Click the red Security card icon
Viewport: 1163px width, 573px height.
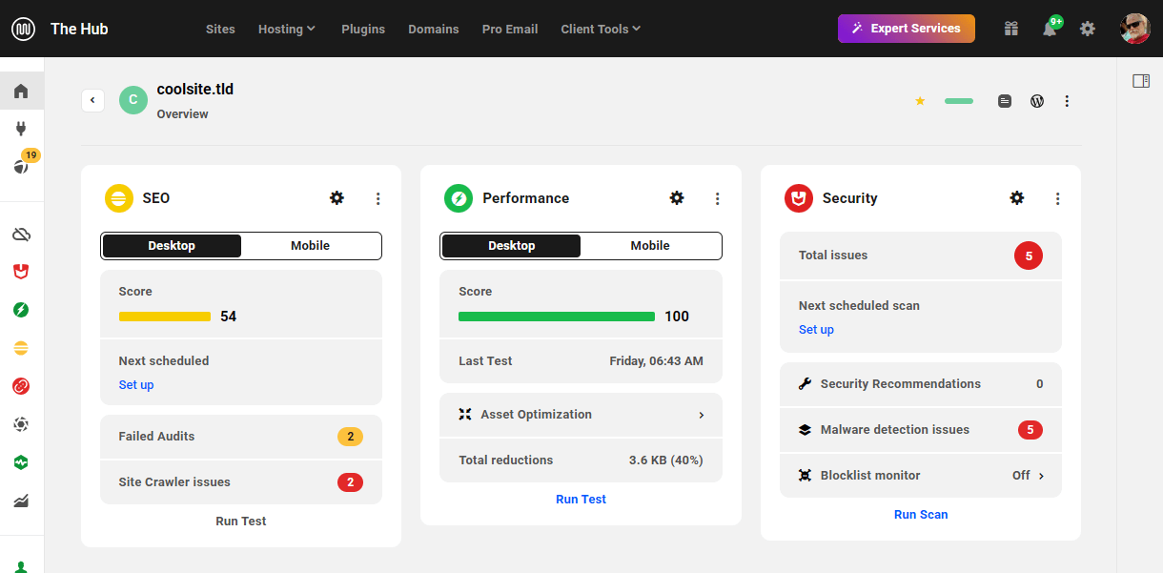[799, 198]
